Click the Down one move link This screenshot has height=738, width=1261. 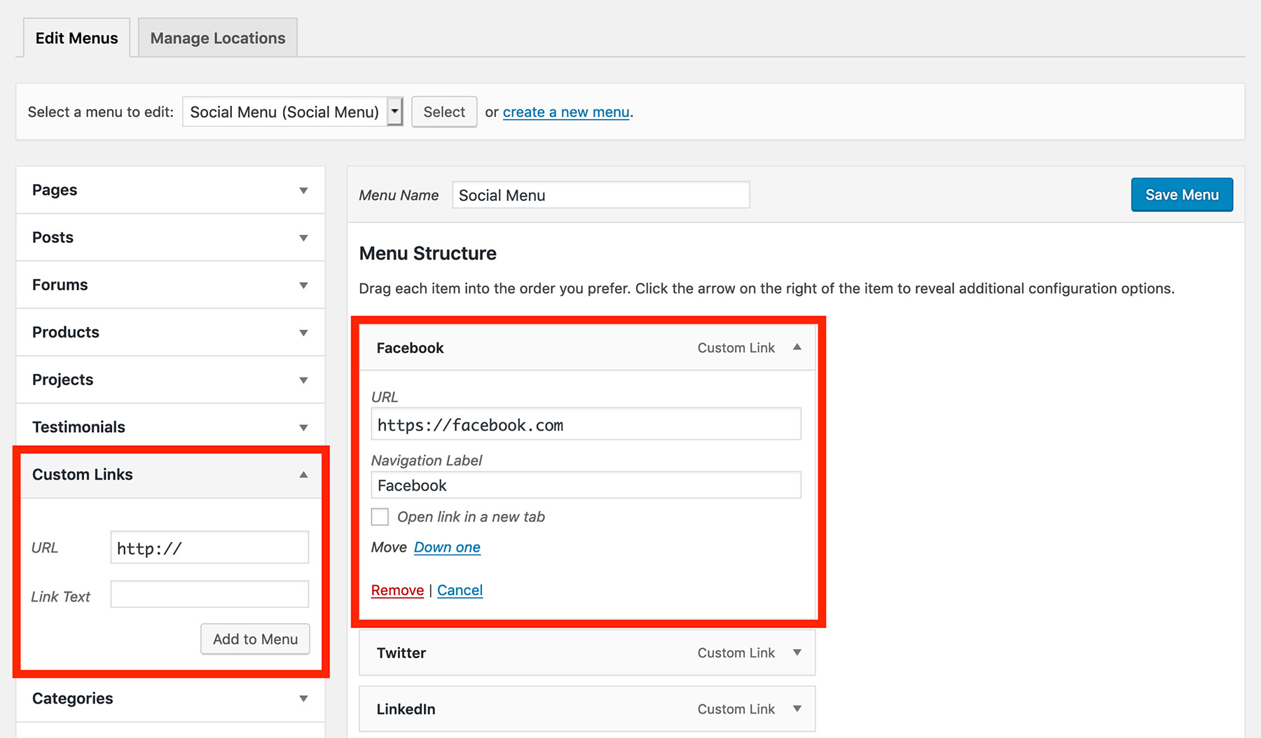pos(447,548)
